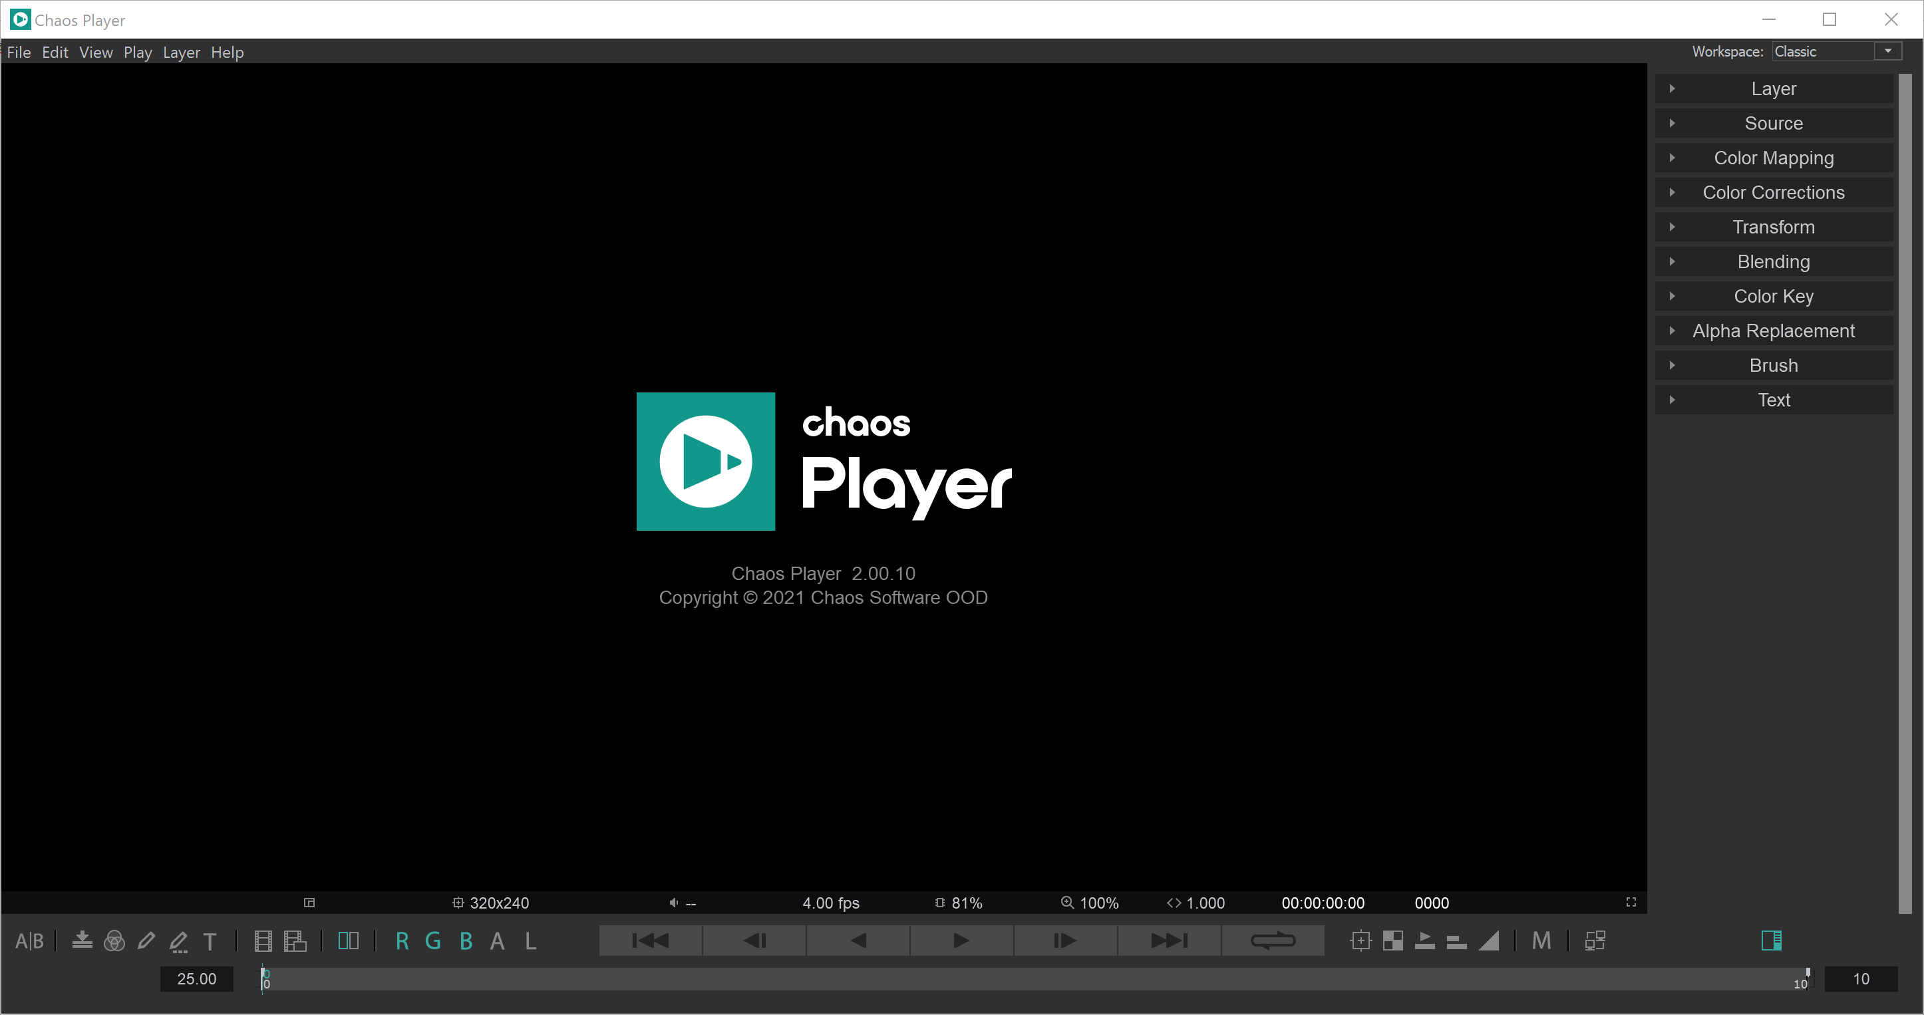Expand the Color Corrections panel
This screenshot has height=1015, width=1924.
click(1774, 193)
